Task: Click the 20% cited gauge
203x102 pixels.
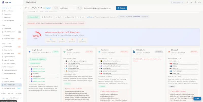Action: 36,36
